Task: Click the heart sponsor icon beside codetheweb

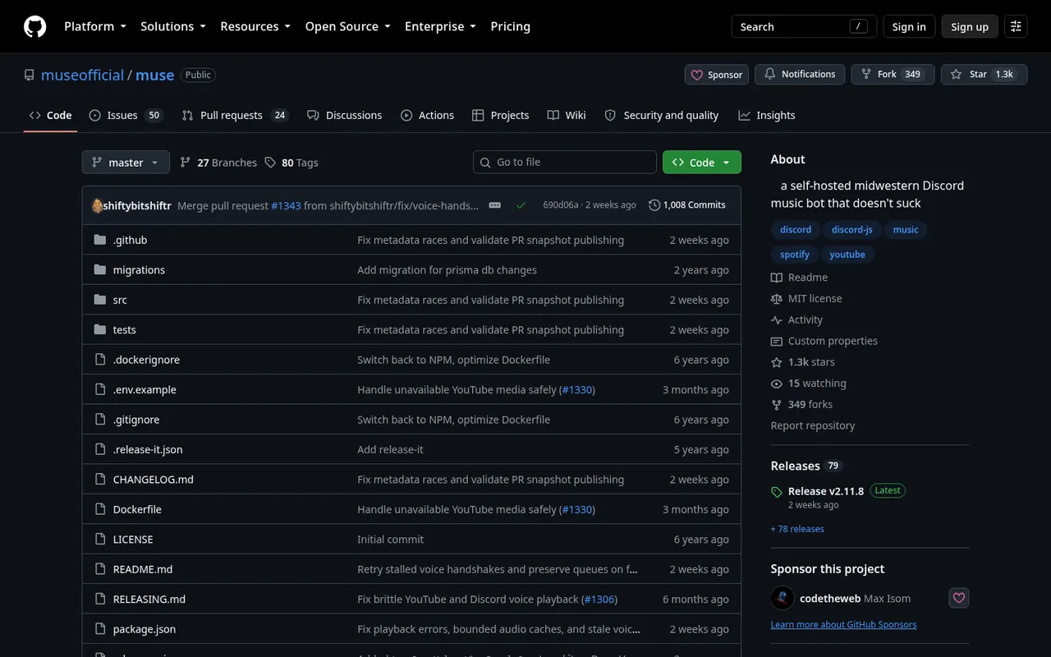Action: pyautogui.click(x=958, y=598)
